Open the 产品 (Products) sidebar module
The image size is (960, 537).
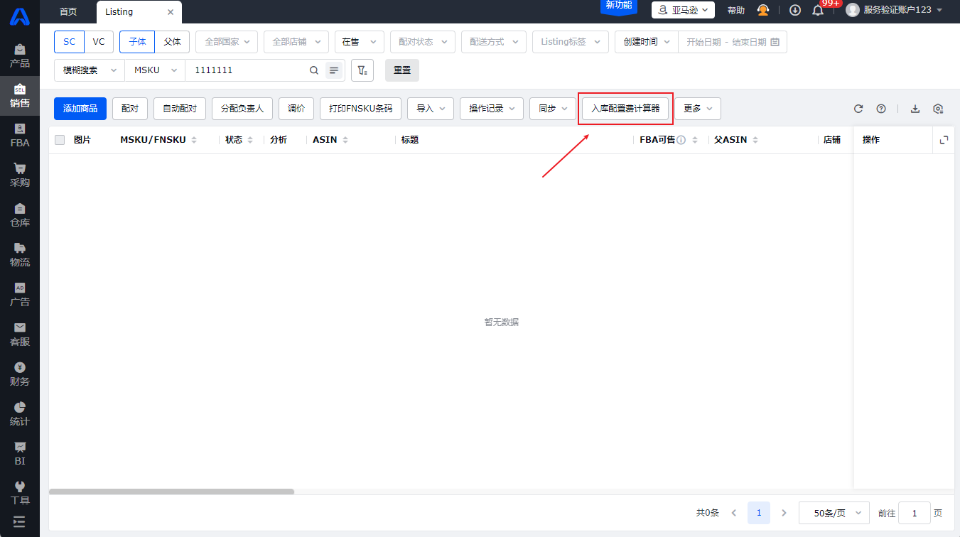(20, 56)
